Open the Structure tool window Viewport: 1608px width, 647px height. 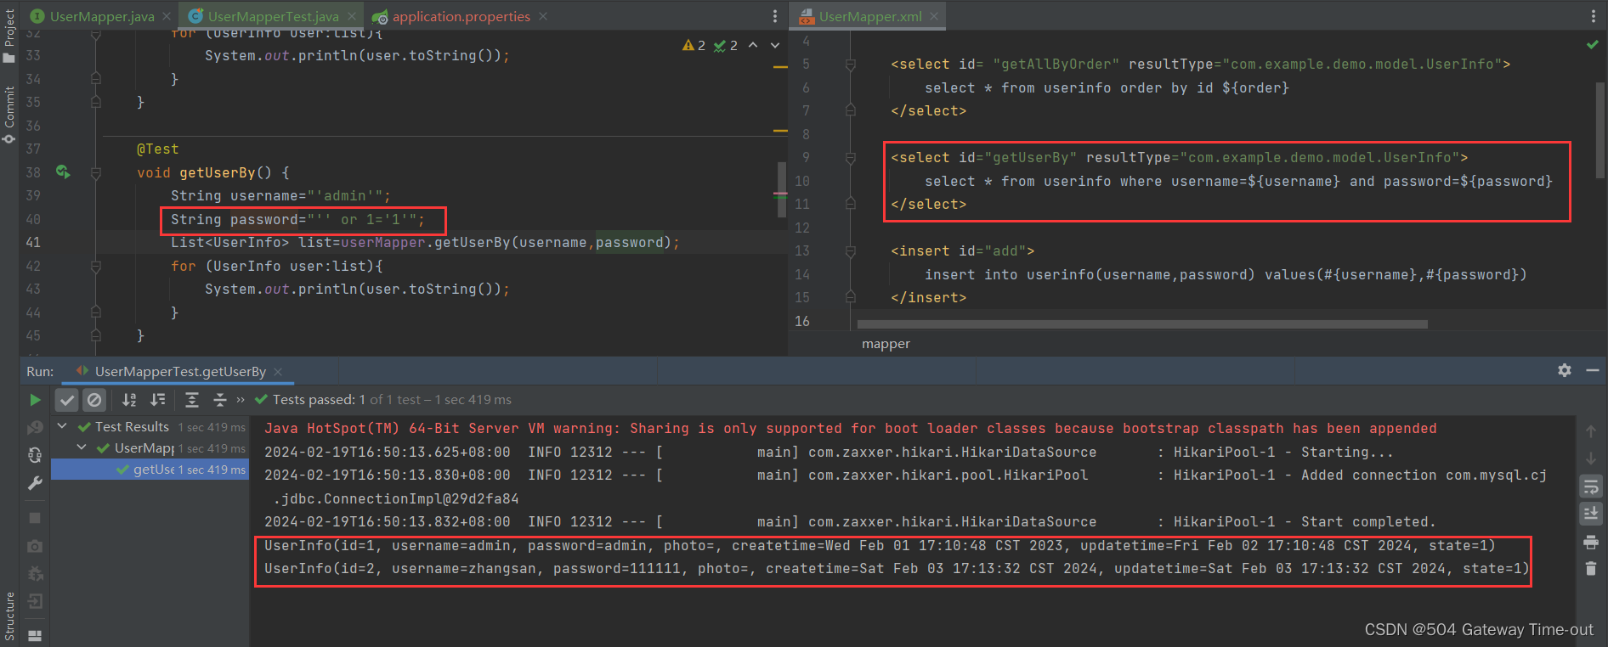[x=9, y=616]
